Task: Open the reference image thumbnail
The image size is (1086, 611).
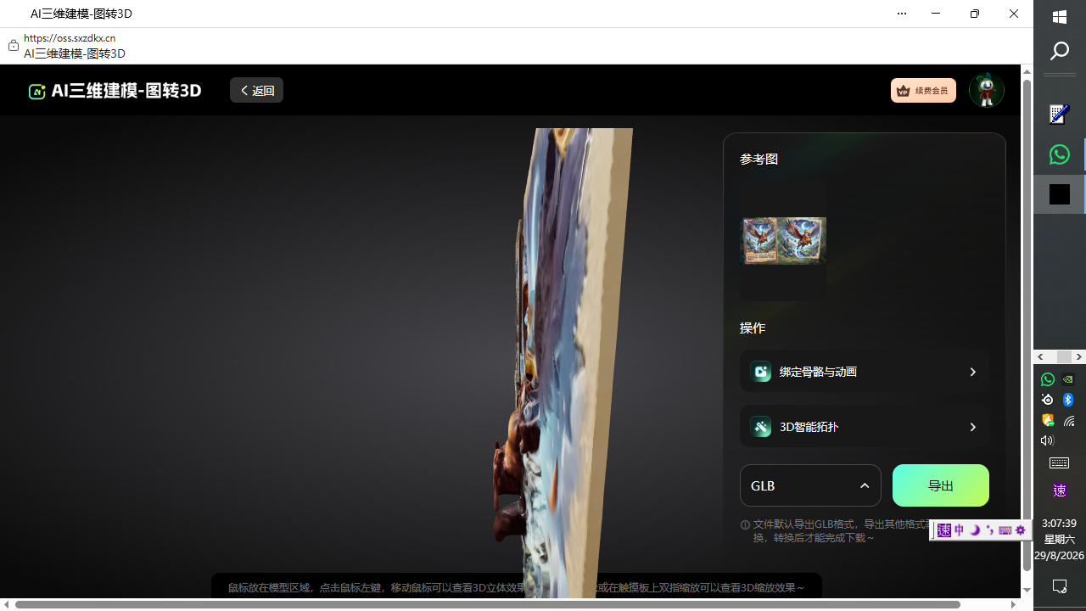Action: 784,240
